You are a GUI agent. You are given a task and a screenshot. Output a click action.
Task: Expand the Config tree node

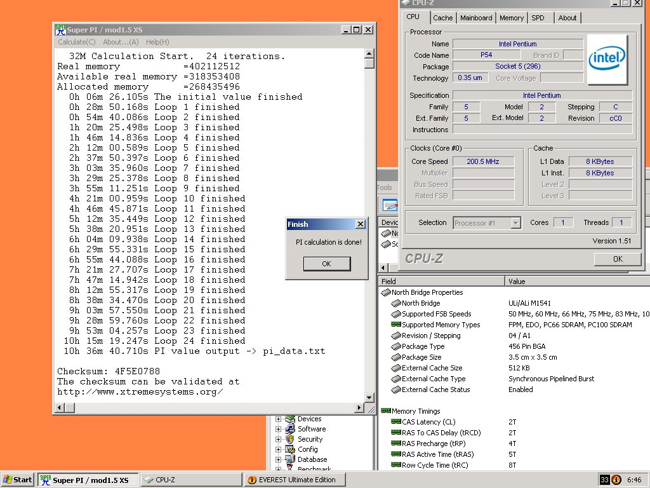[279, 449]
